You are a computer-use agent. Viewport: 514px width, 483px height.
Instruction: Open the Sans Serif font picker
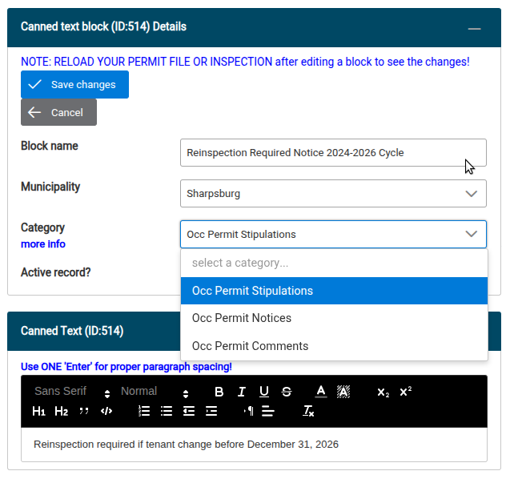(x=72, y=392)
